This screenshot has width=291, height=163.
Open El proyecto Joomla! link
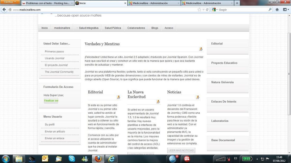[56, 65]
